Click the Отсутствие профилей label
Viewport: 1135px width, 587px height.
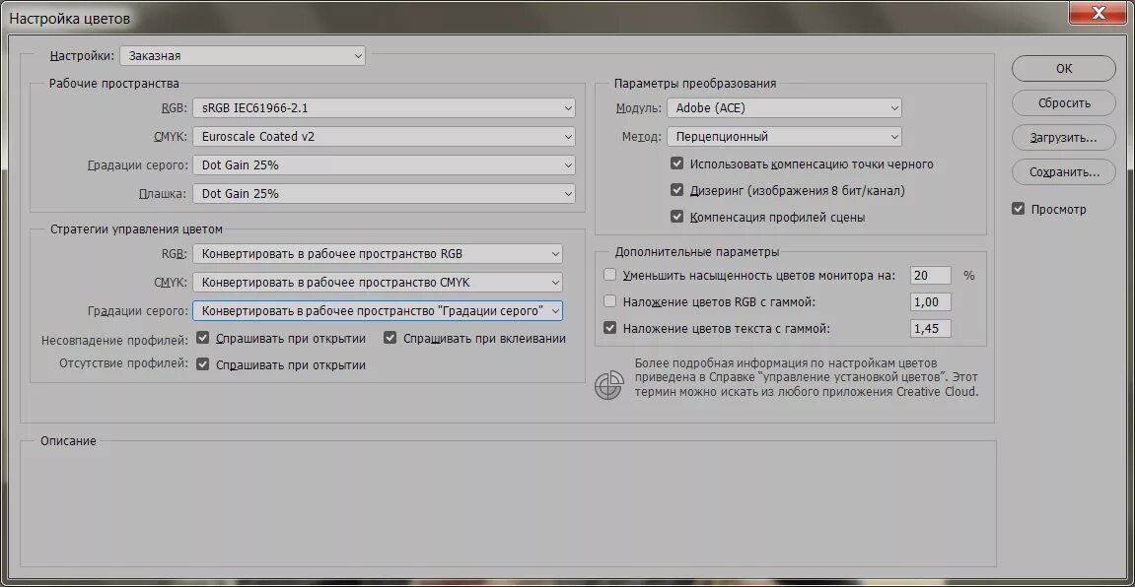point(124,362)
